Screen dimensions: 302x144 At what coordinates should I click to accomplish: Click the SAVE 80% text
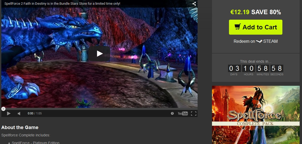(x=266, y=12)
